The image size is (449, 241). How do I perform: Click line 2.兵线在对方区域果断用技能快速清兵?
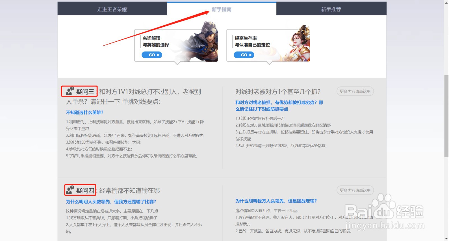click(283, 125)
